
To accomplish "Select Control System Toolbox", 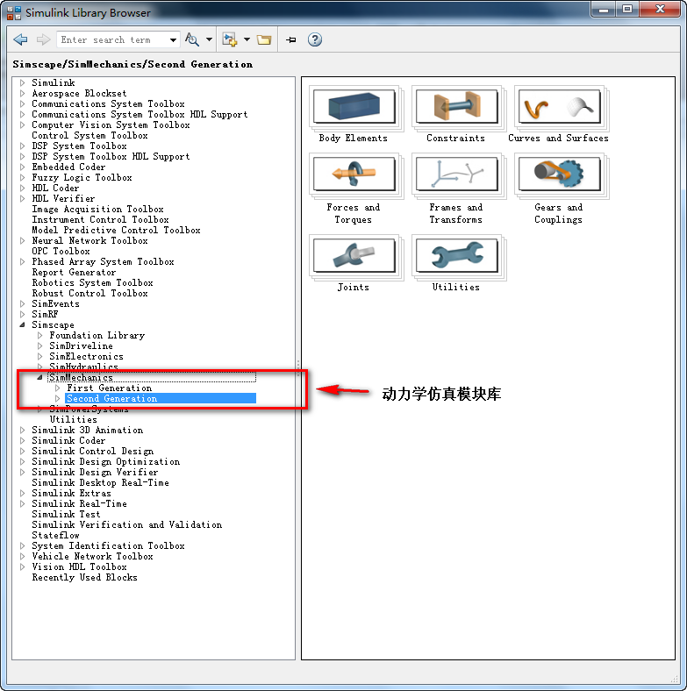I will pos(90,135).
